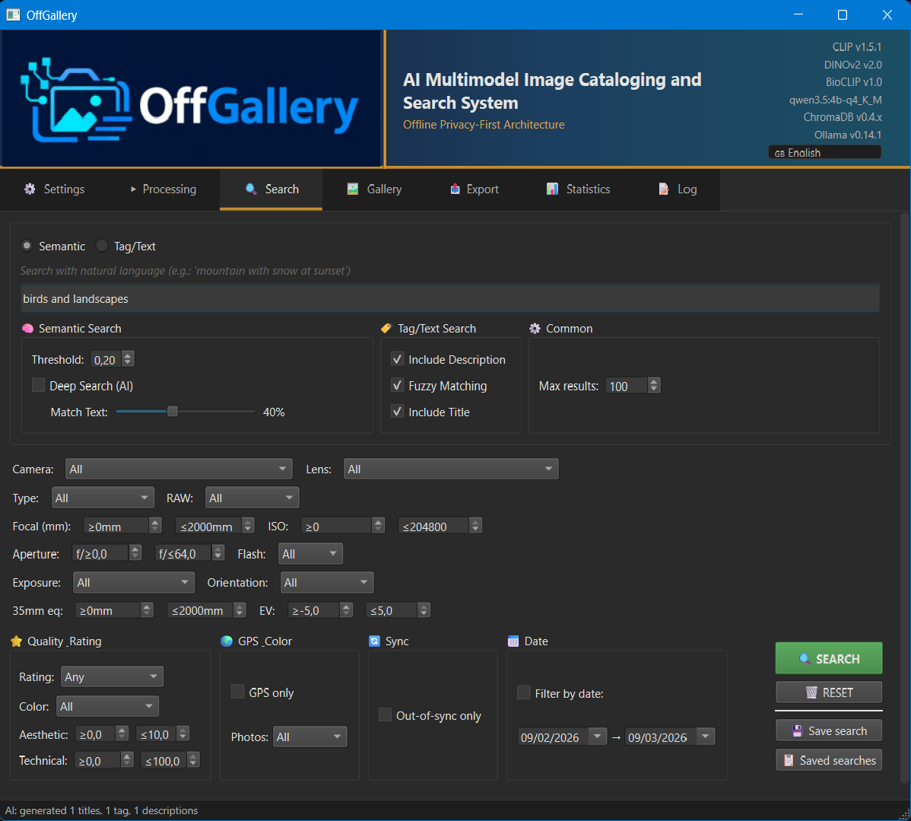
Task: Uncheck Fuzzy Matching
Action: (x=396, y=385)
